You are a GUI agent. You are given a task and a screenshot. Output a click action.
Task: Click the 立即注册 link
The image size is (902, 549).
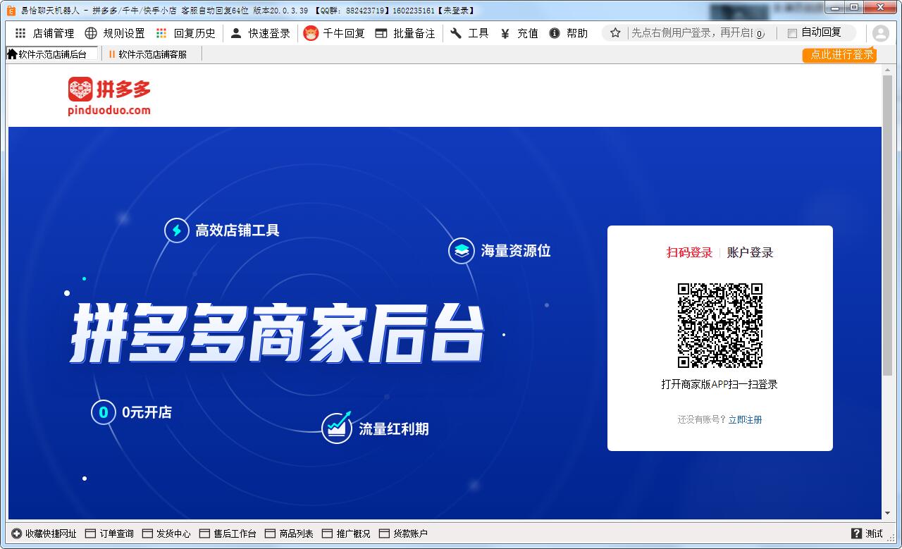coord(745,419)
